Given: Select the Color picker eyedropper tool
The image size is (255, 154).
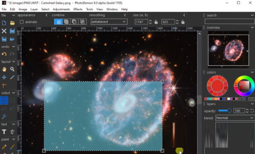Looking at the screenshot, I should point(12,77).
